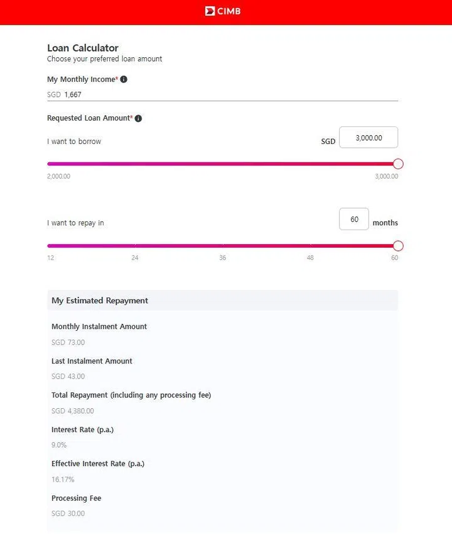Select the loan amount box showing 3,000.00
Screen dimensions: 452x534
[x=369, y=138]
